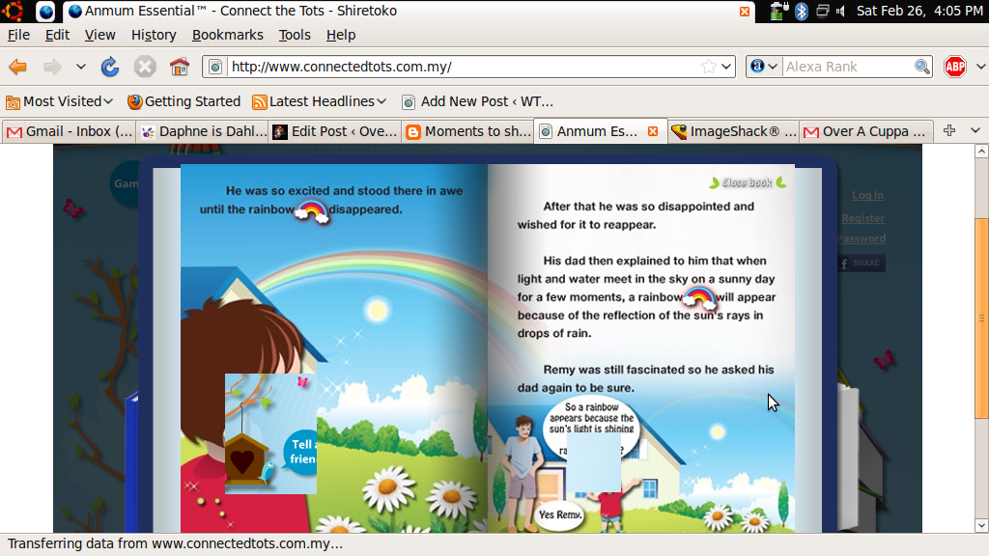The width and height of the screenshot is (989, 556).
Task: Click the Alexa Rank search field
Action: [x=848, y=67]
